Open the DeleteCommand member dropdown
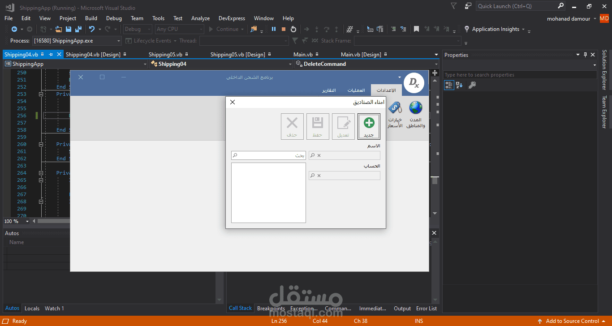 pyautogui.click(x=436, y=64)
